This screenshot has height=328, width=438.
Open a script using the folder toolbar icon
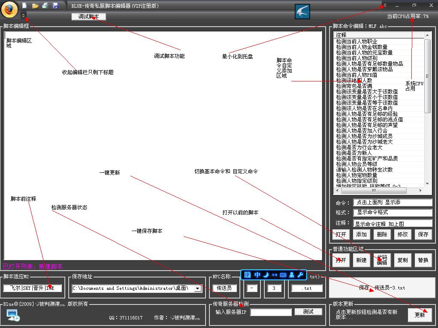[x=35, y=5]
